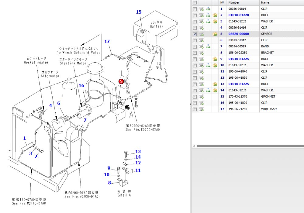Click package icon in row 9 BOLT
The width and height of the screenshot is (304, 213).
215,59
